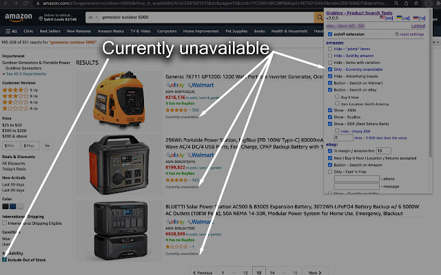This screenshot has width=441, height=275.
Task: Search Walmart for the Generac generator
Action: 201,85
